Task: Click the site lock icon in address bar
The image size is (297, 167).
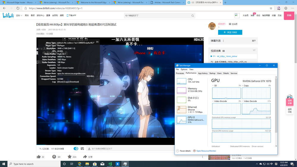Action: coord(26,8)
